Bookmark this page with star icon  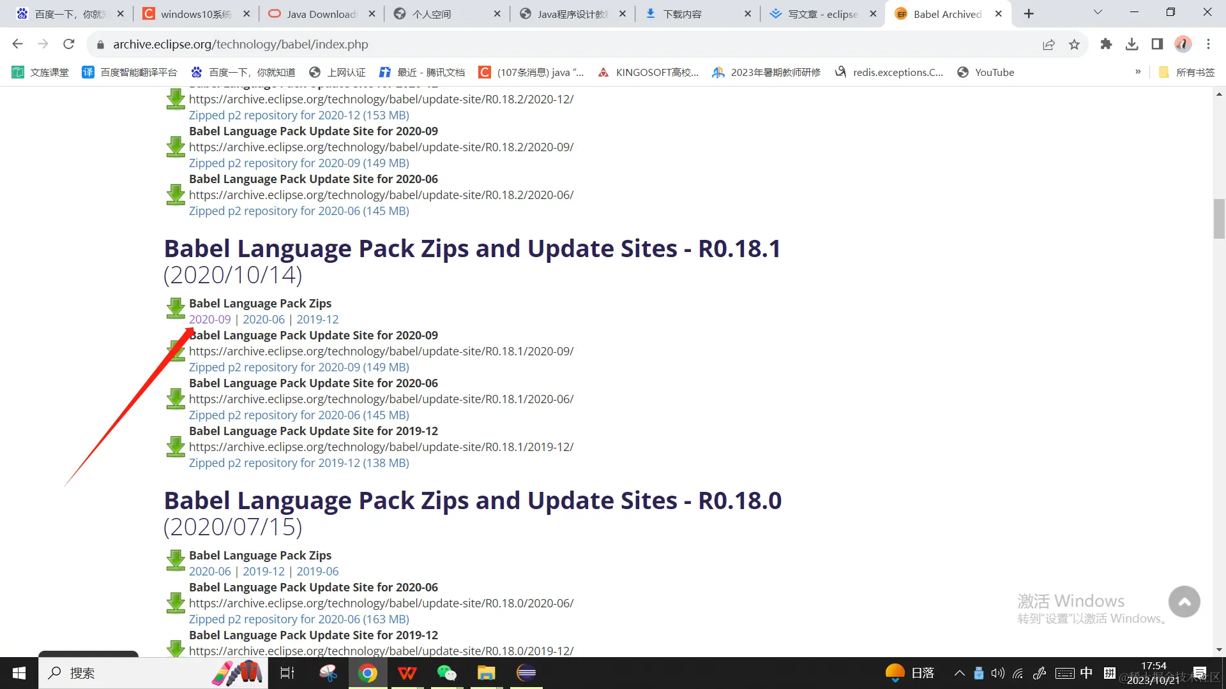click(x=1074, y=44)
